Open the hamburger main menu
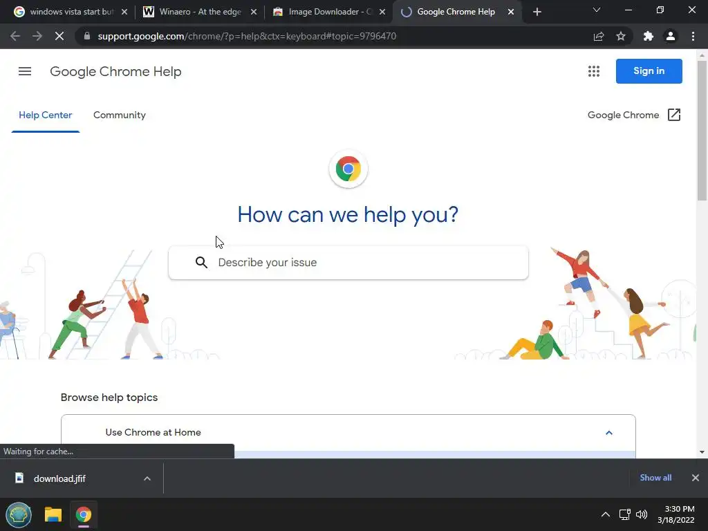708x531 pixels. click(25, 71)
